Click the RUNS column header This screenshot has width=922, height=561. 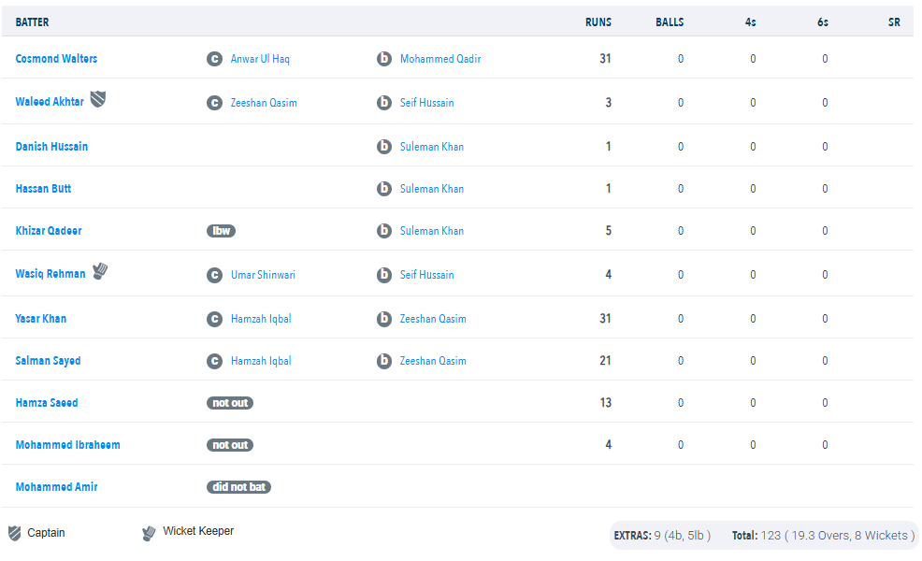click(x=598, y=22)
